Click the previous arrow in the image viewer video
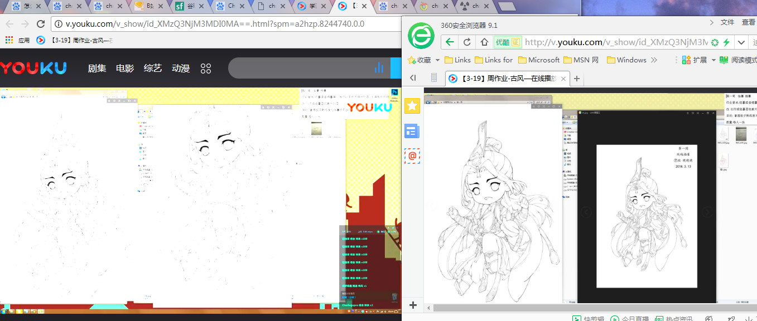Viewport: 757px width, 321px height. pos(586,212)
